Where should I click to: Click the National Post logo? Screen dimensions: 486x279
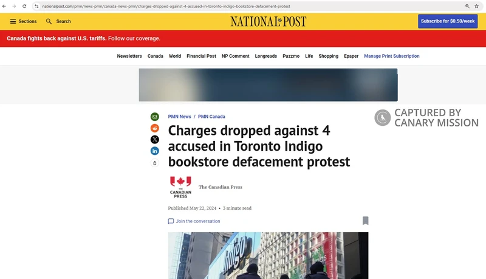tap(268, 21)
